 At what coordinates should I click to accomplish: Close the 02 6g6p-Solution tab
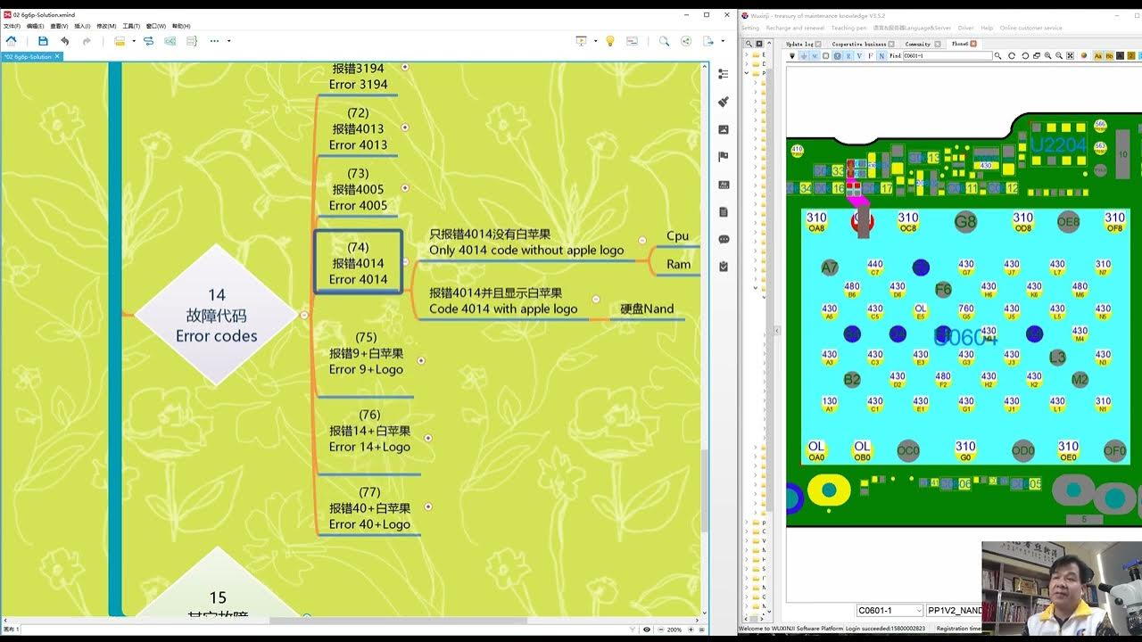coord(58,56)
